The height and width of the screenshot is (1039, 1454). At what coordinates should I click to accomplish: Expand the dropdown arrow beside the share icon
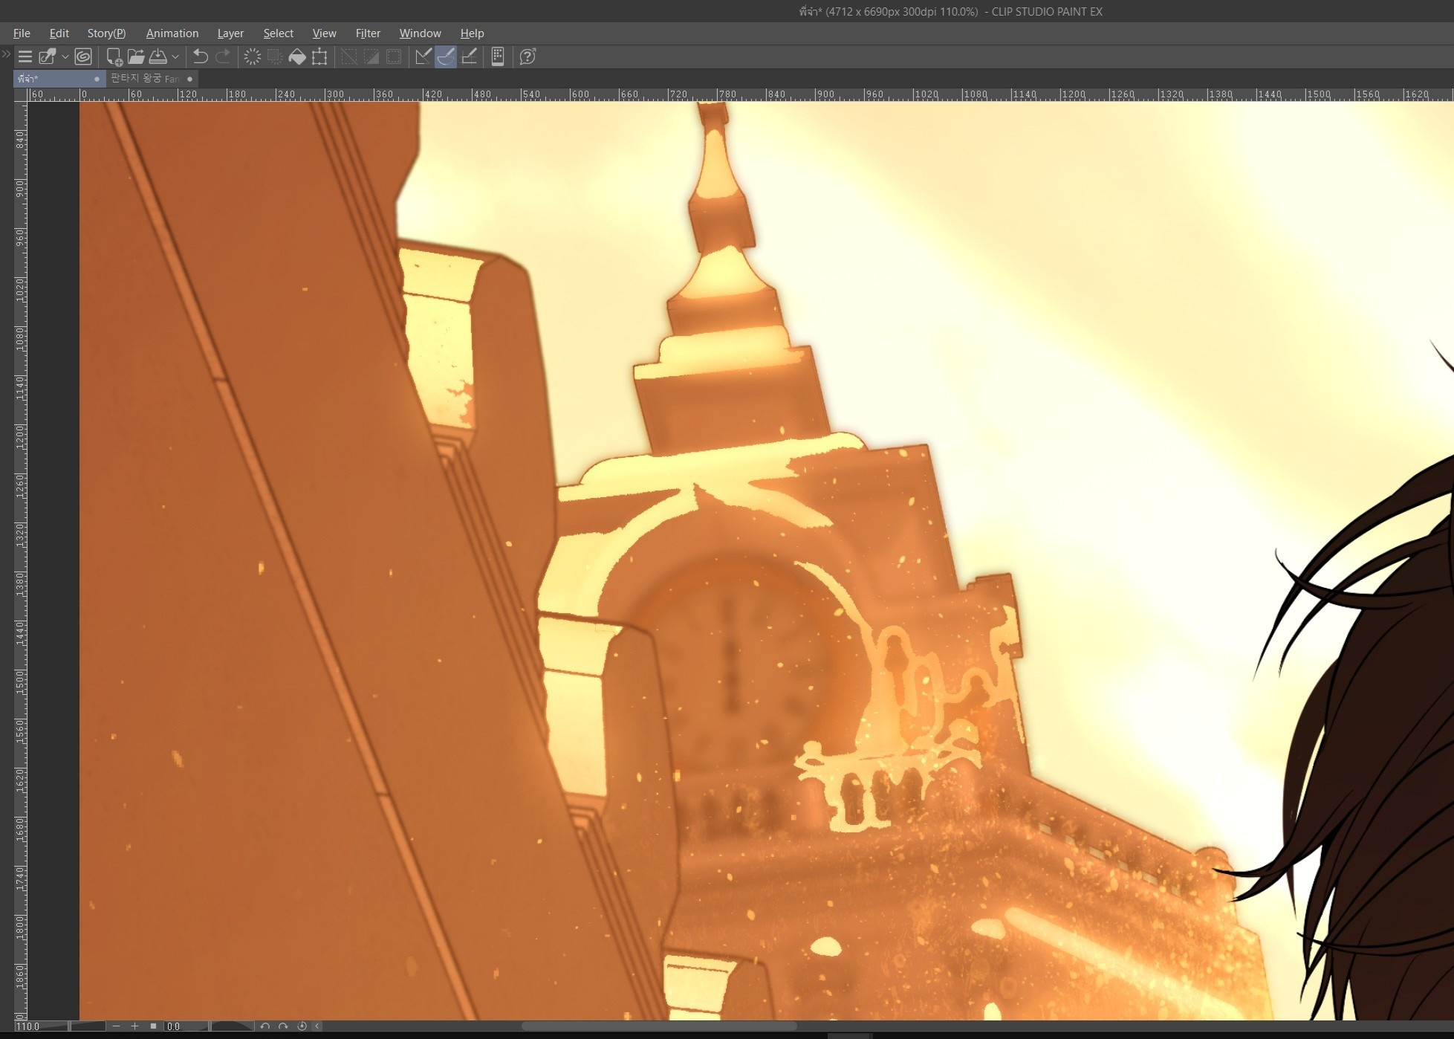click(x=65, y=56)
